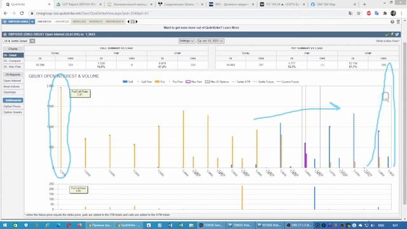
Task: Select the OI - Compare sidebar item
Action: 13,61
